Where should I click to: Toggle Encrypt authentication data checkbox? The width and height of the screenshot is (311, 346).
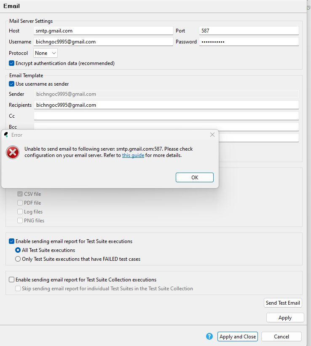12,63
